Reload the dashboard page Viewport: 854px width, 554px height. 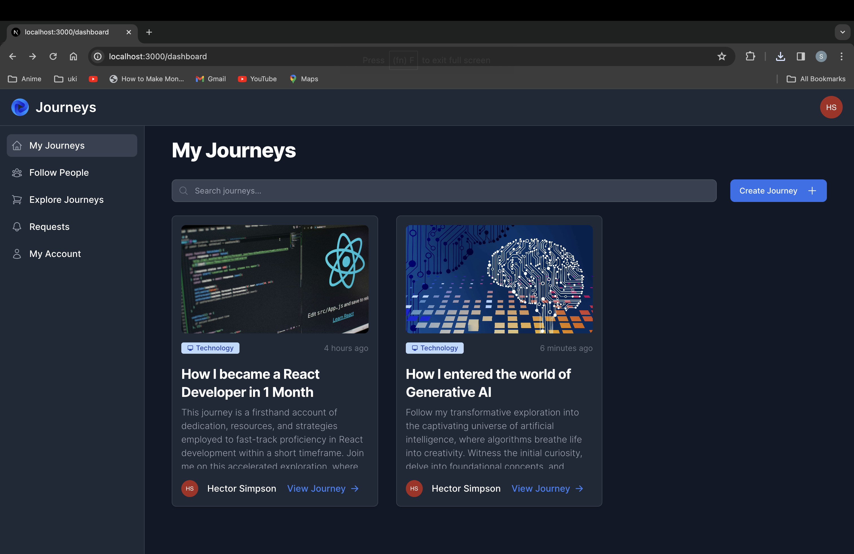[x=53, y=56]
